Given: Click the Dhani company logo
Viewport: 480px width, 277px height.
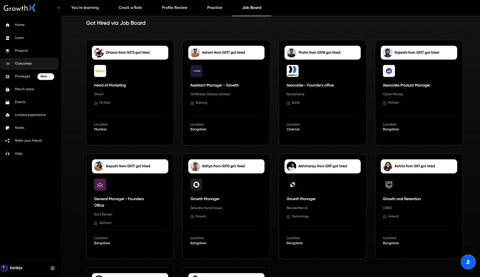Looking at the screenshot, I should pos(100,71).
